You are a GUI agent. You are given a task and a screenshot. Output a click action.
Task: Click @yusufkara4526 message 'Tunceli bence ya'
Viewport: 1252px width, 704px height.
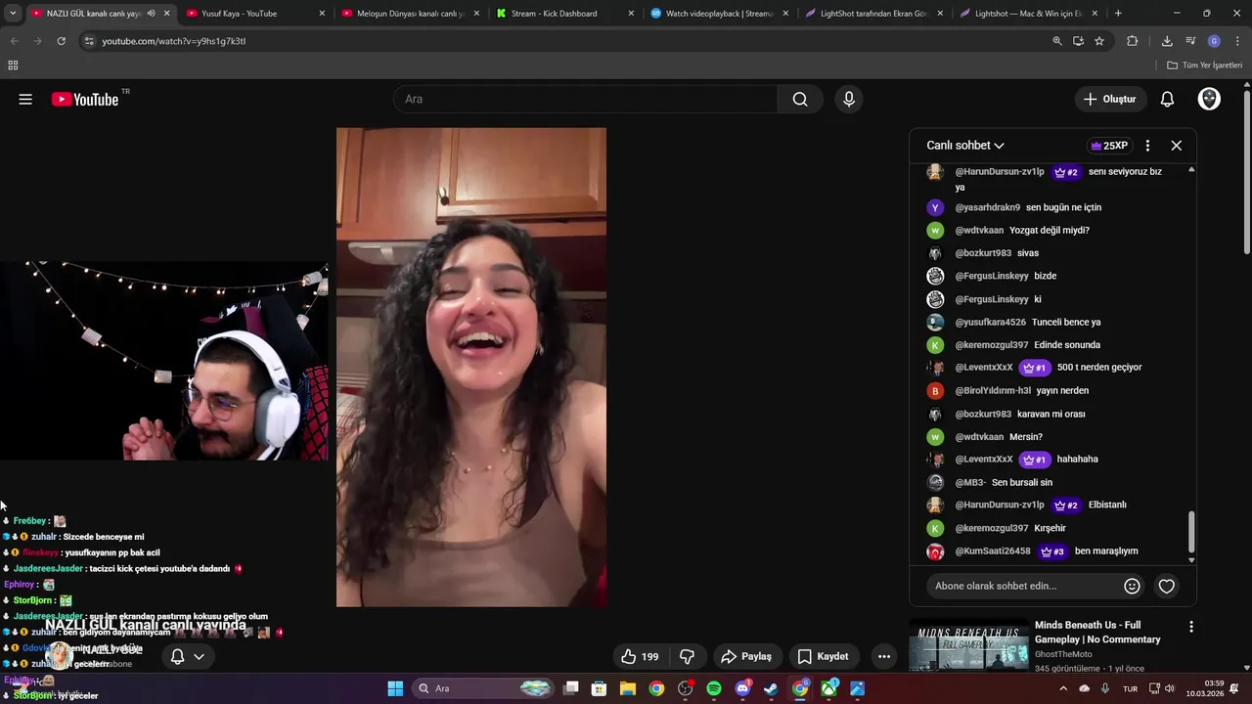coord(1066,323)
